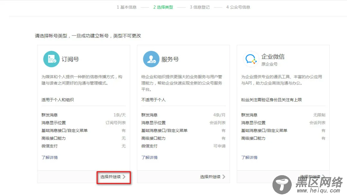The image size is (347, 196).
Task: Click 微信支付 label in 服务号 card
Action: (x=149, y=146)
